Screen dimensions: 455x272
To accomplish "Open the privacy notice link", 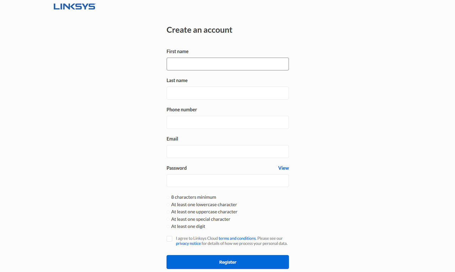I will 188,244.
